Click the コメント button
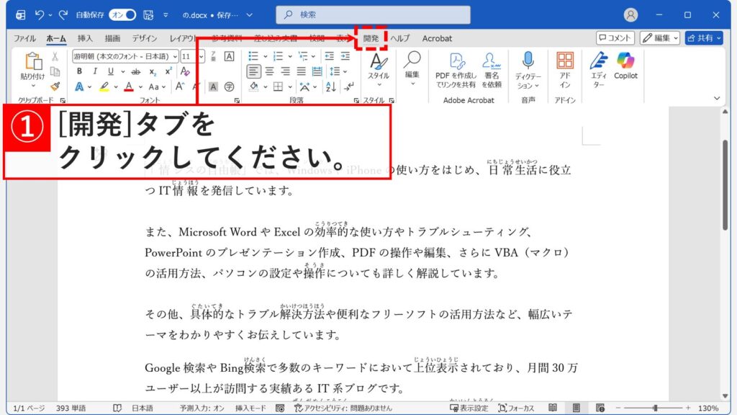 tap(614, 38)
